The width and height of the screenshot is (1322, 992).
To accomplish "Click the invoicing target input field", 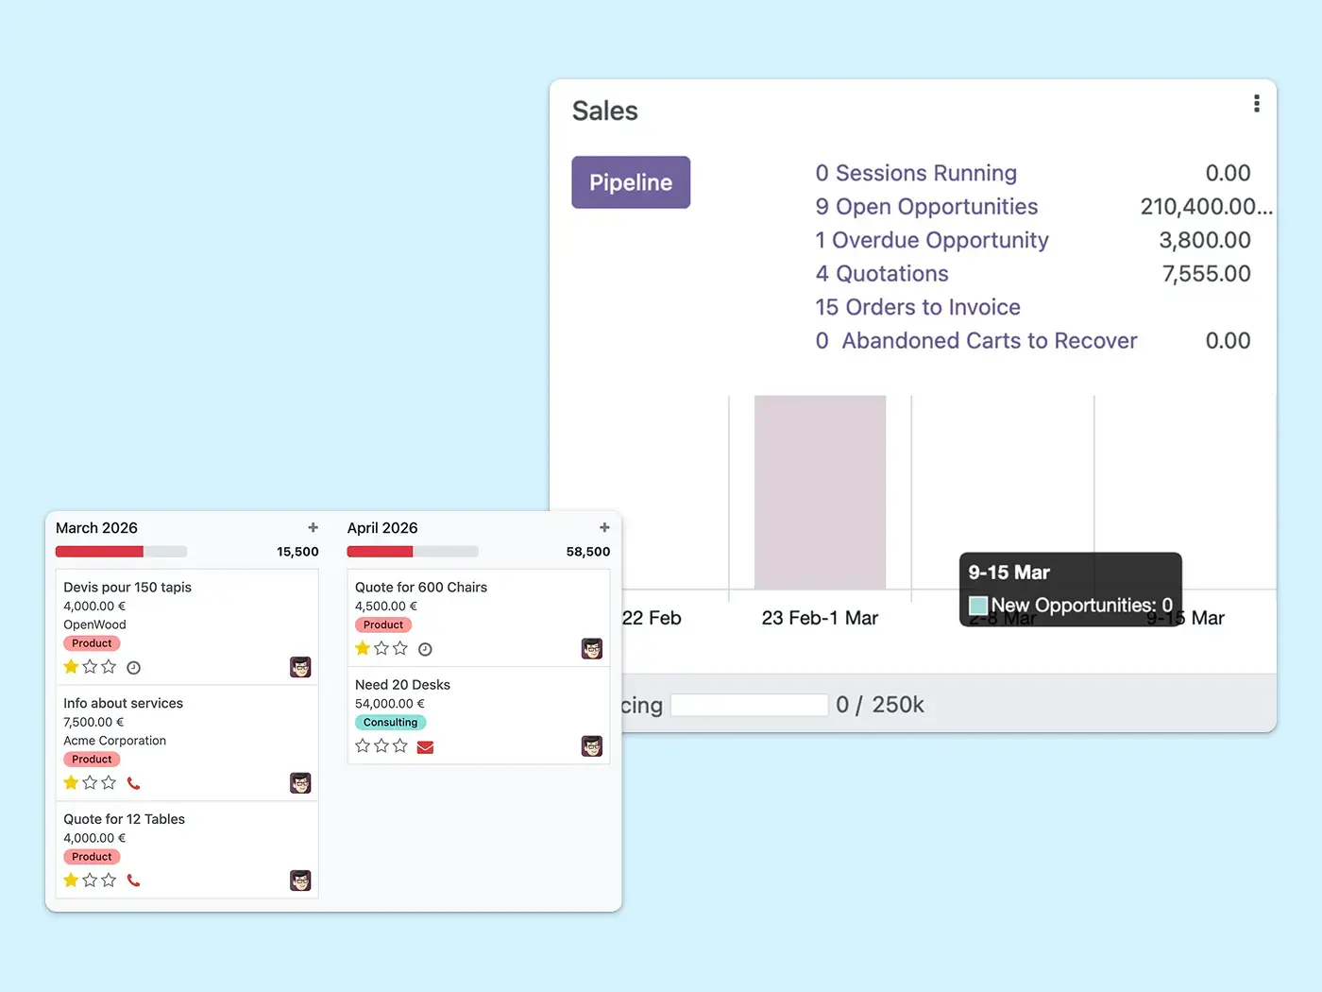I will (x=749, y=705).
